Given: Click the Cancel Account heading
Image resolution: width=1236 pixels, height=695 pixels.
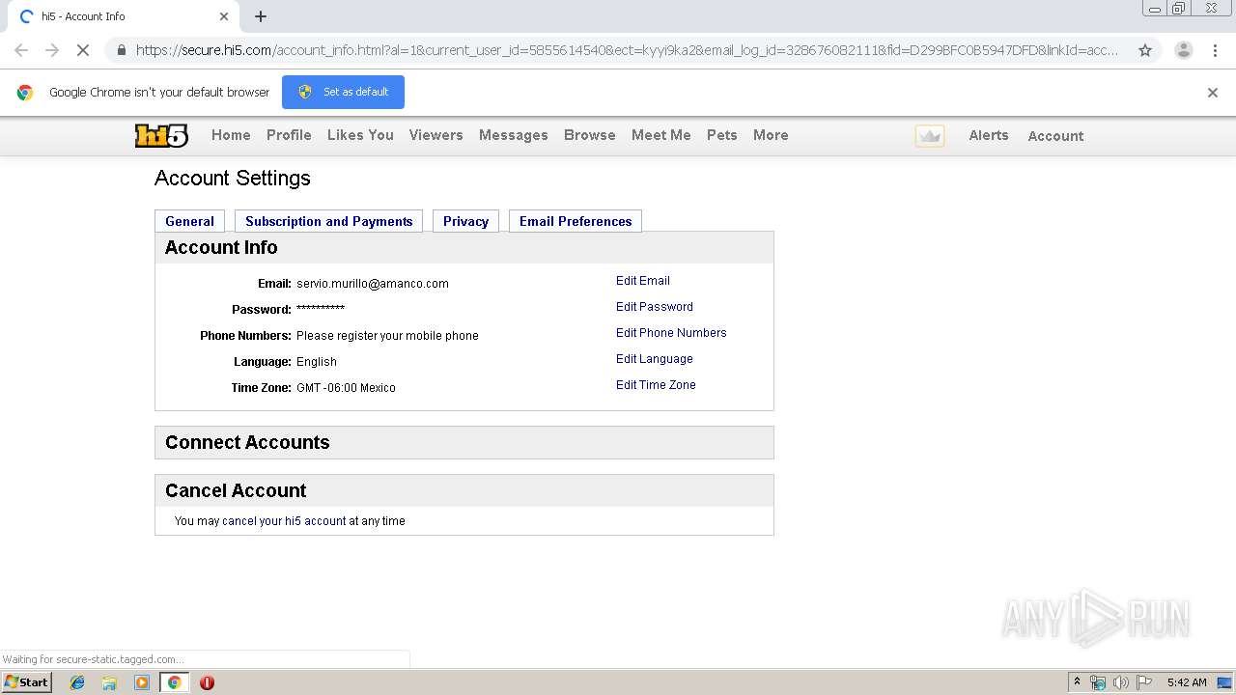Looking at the screenshot, I should (236, 490).
